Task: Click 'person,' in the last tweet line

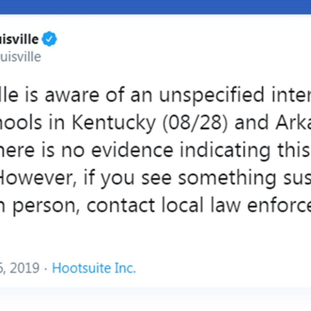Action: coord(46,206)
